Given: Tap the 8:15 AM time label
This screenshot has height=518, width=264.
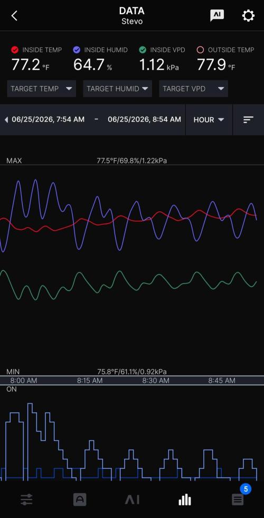Looking at the screenshot, I should coord(90,381).
